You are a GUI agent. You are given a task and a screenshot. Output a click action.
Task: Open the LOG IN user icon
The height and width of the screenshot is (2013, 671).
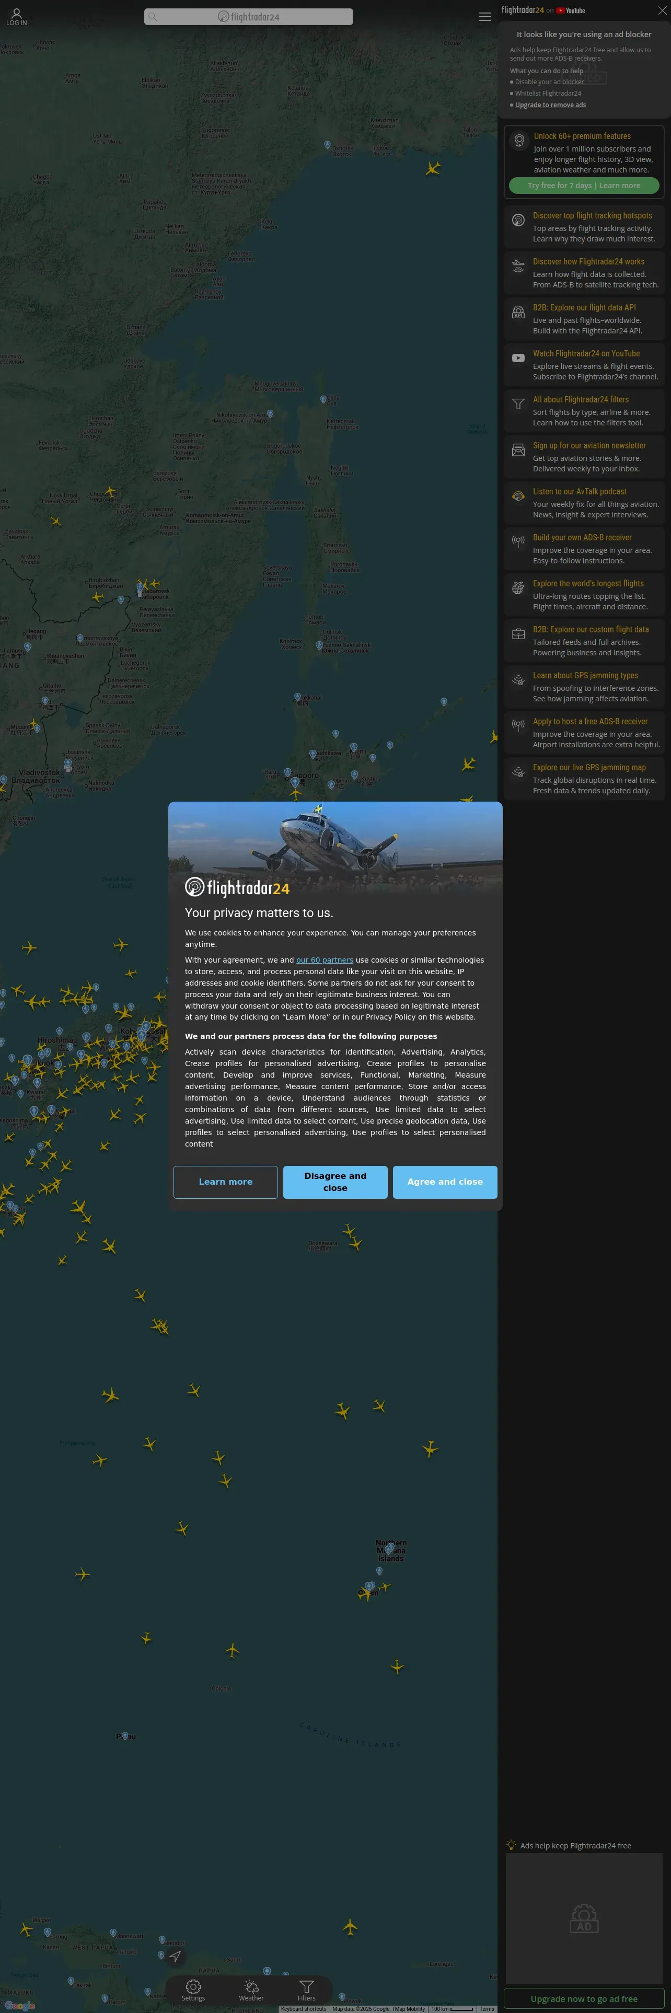(x=16, y=16)
